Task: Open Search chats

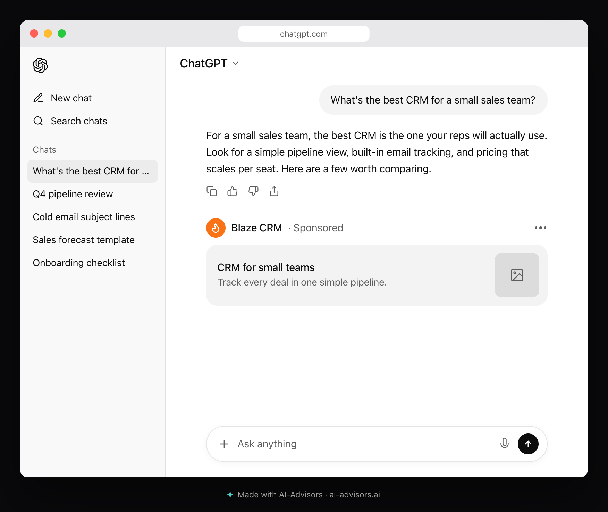Action: (x=70, y=121)
